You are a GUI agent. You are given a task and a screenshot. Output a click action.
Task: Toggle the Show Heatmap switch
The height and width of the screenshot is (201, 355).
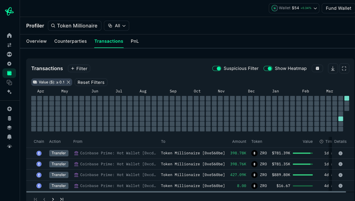(x=268, y=69)
